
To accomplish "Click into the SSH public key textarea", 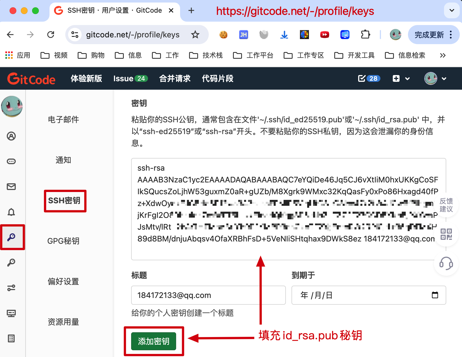I will pyautogui.click(x=288, y=209).
